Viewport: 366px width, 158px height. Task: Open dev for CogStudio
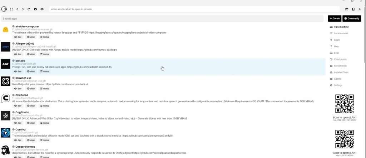[18, 123]
